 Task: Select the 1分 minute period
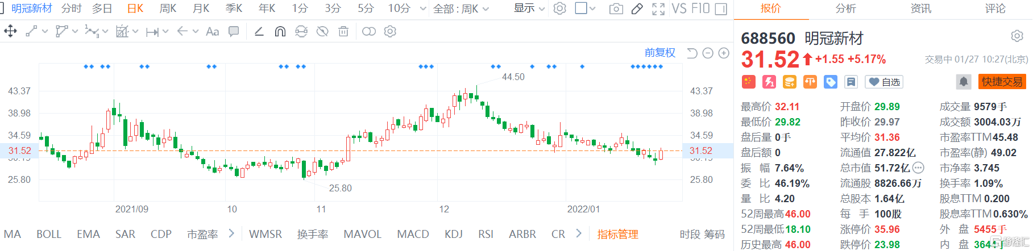(x=300, y=9)
